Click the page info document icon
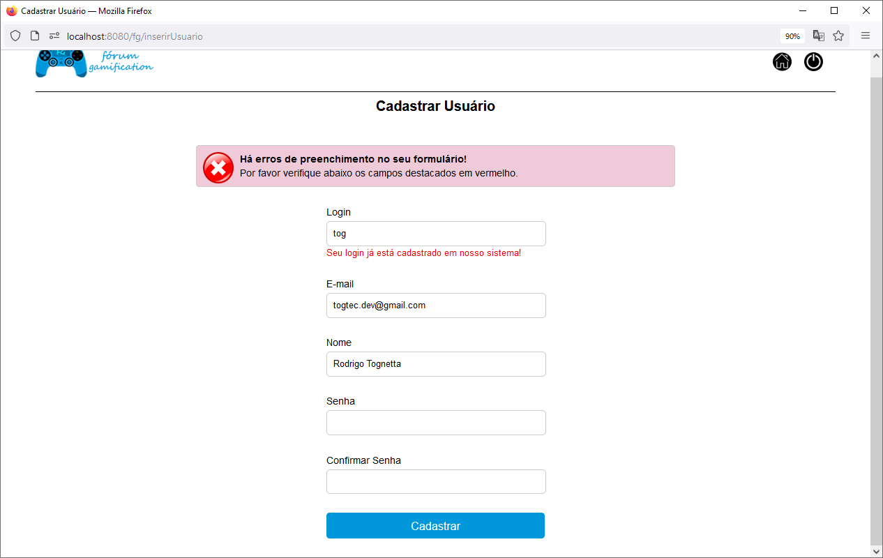 [34, 36]
